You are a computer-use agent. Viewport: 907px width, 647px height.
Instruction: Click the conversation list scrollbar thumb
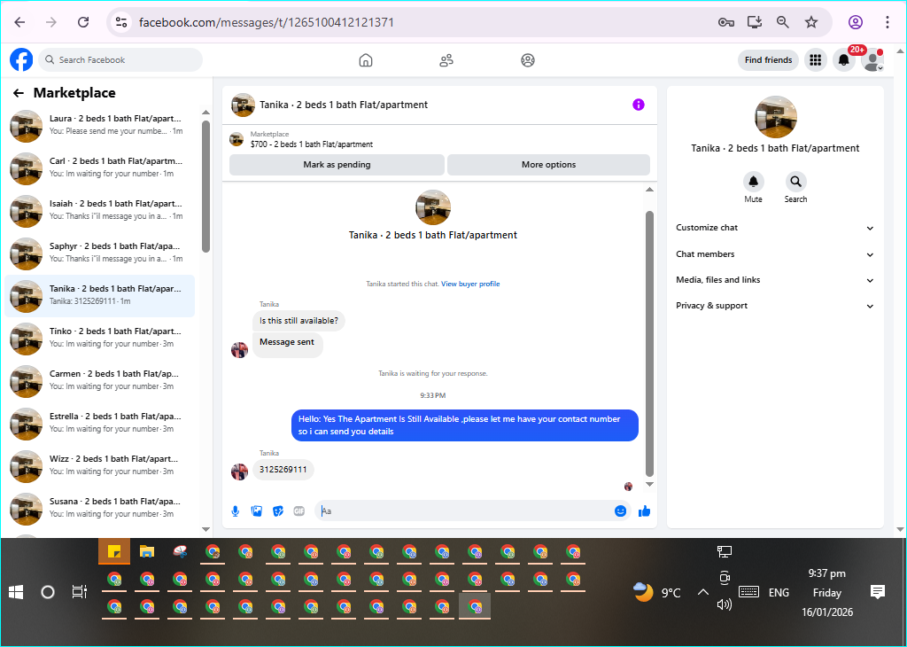[205, 186]
